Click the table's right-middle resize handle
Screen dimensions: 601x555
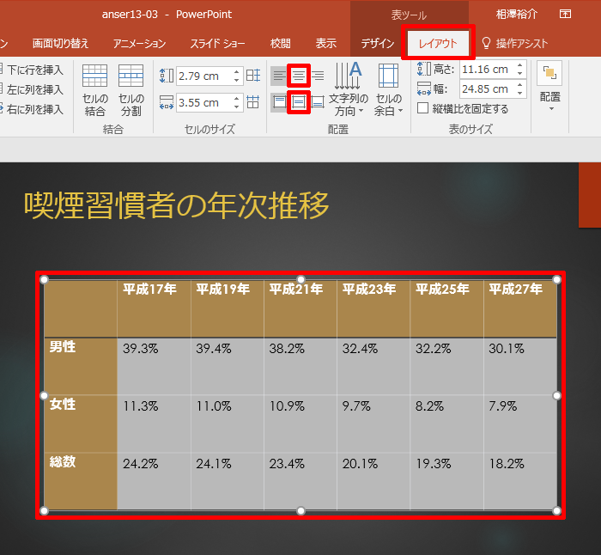pos(557,395)
